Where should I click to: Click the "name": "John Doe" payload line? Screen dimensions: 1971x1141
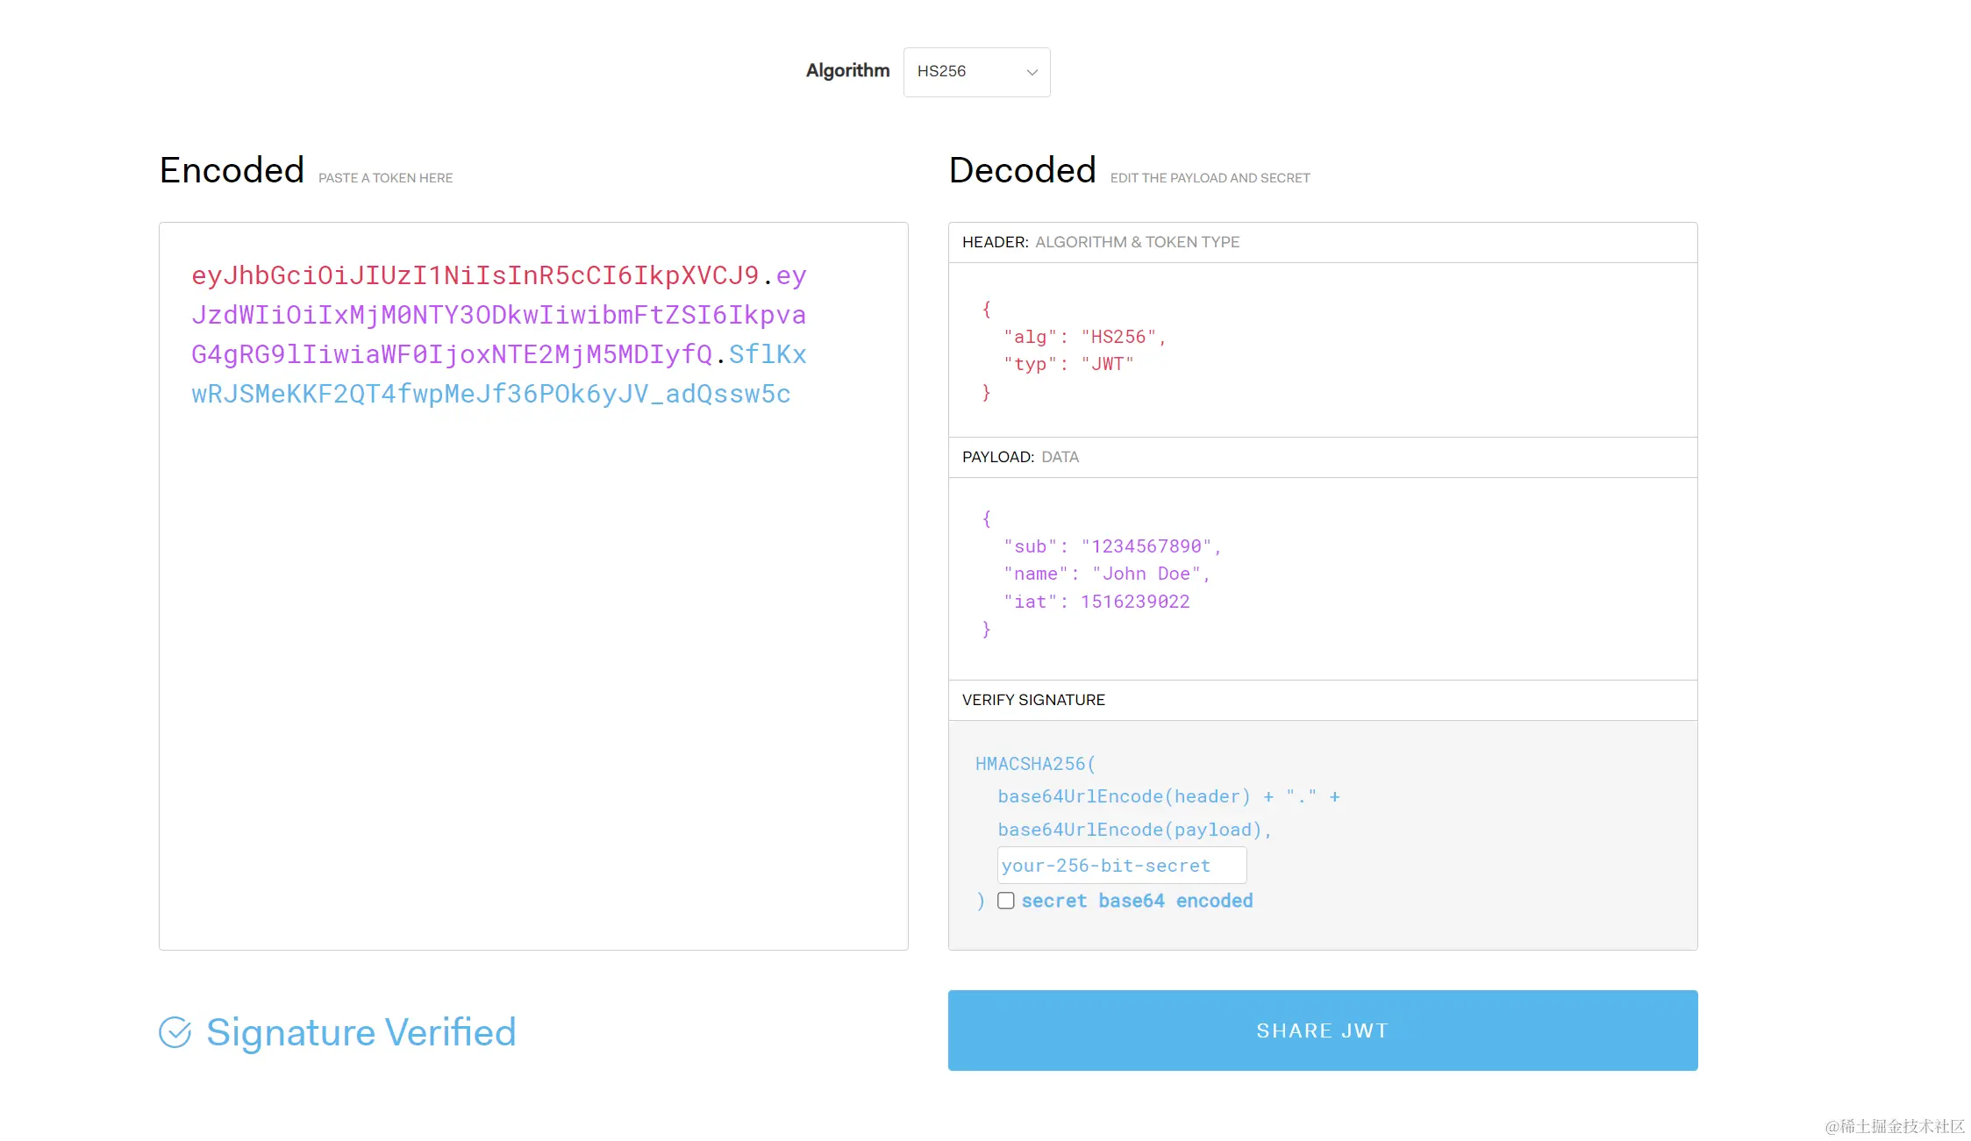point(1106,574)
